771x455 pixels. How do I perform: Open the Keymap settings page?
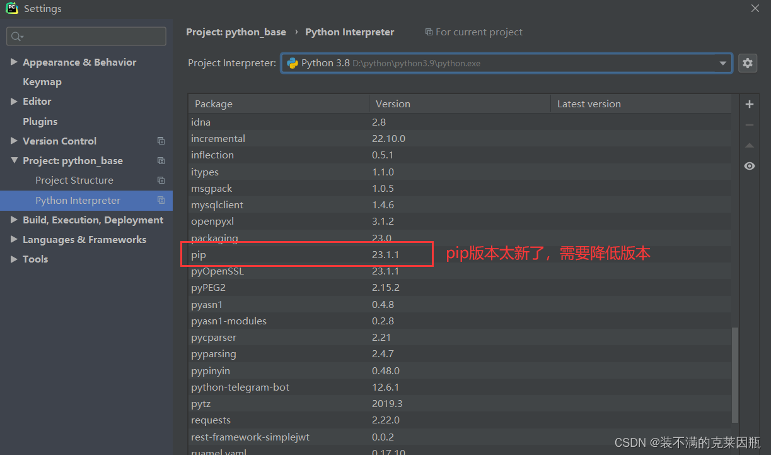click(x=42, y=82)
